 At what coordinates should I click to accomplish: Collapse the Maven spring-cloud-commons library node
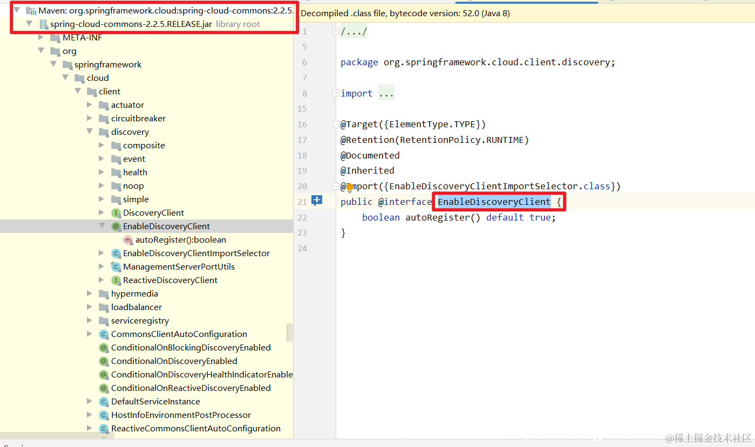[x=17, y=10]
